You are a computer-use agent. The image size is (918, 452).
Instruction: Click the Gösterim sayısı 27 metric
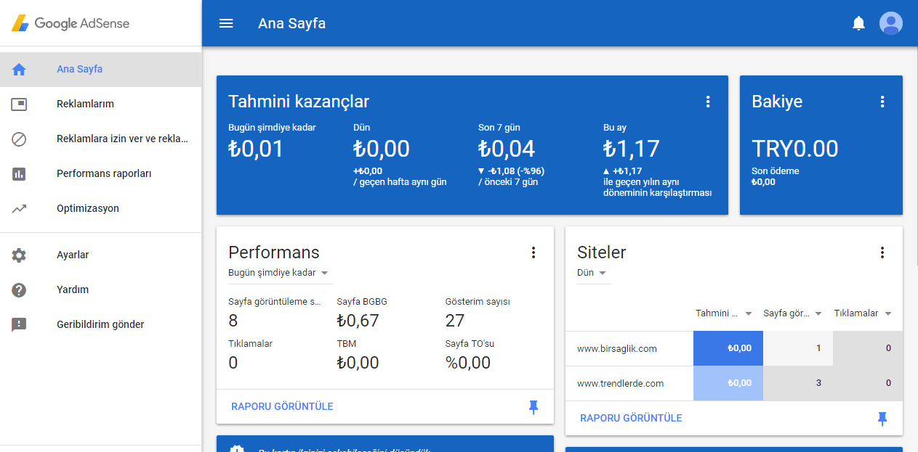(x=455, y=320)
